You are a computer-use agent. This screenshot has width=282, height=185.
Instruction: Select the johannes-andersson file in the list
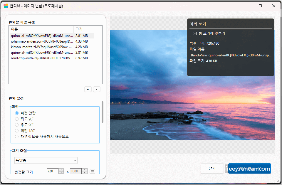click(x=41, y=41)
